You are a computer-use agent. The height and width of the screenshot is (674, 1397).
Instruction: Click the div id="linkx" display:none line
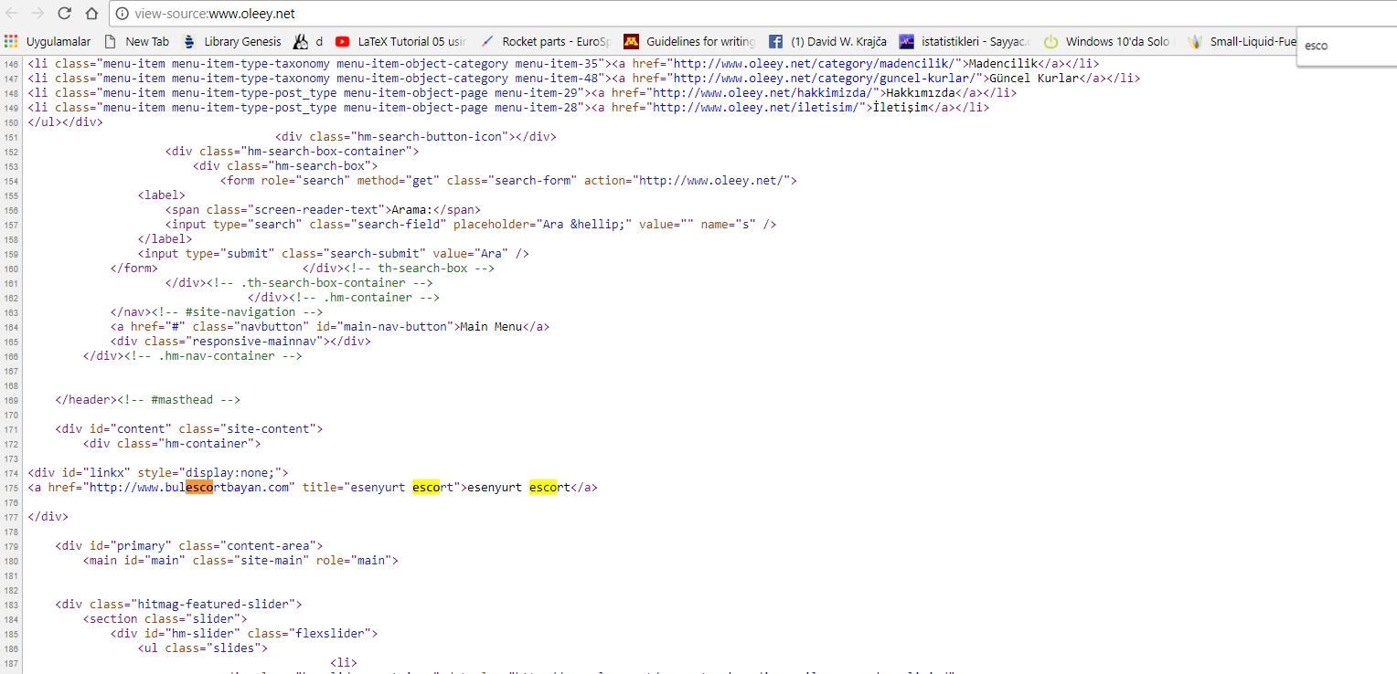pyautogui.click(x=158, y=473)
